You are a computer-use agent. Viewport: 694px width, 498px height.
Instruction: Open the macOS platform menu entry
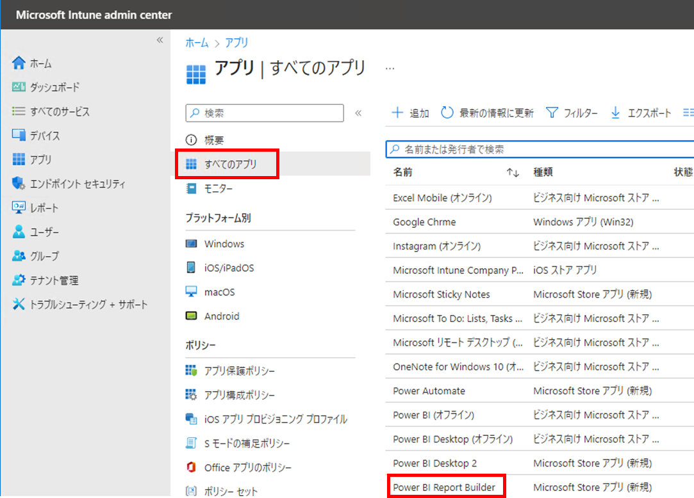pos(220,292)
